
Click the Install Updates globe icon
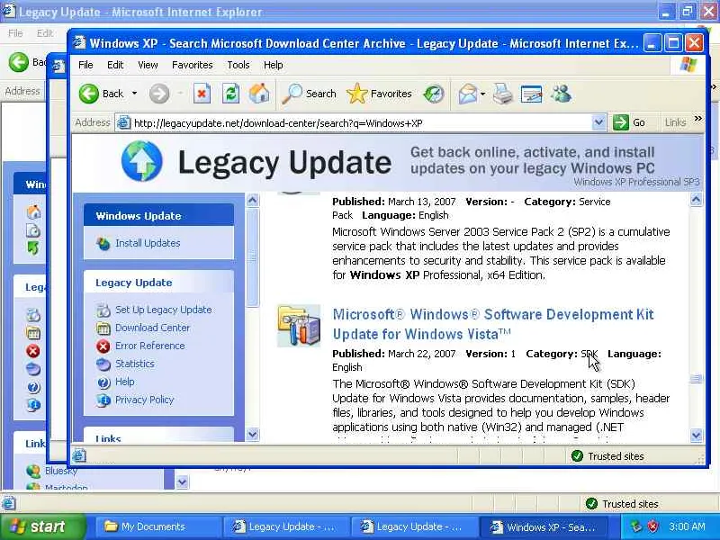click(x=103, y=243)
